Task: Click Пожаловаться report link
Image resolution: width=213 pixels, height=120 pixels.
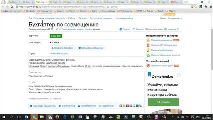Action: [87, 106]
